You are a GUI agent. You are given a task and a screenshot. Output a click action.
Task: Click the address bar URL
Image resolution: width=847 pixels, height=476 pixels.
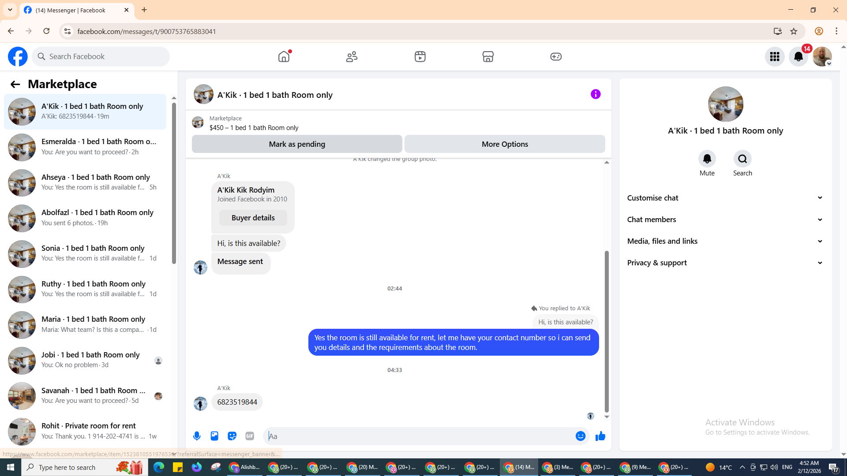[146, 31]
